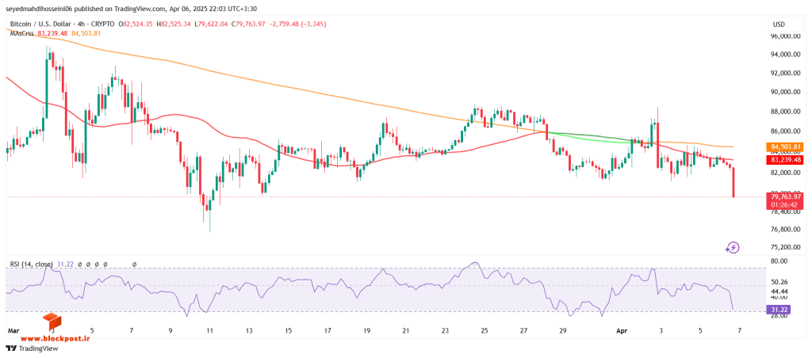This screenshot has height=358, width=812.
Task: Click the red 83,239.48 MA price label
Action: pyautogui.click(x=783, y=160)
